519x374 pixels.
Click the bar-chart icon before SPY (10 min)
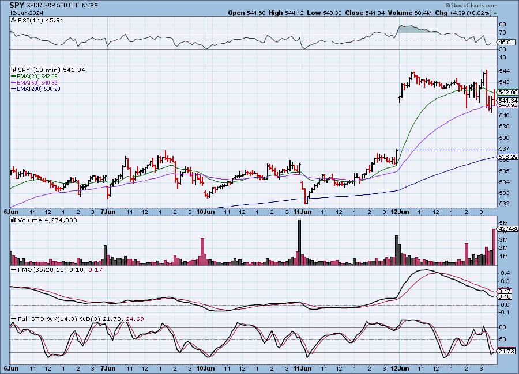coord(14,70)
